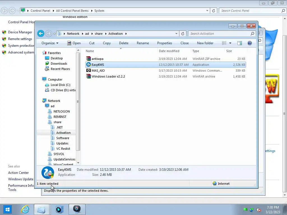Expand the arrow after ad in breadcrumb
The width and height of the screenshot is (287, 215).
(x=92, y=34)
